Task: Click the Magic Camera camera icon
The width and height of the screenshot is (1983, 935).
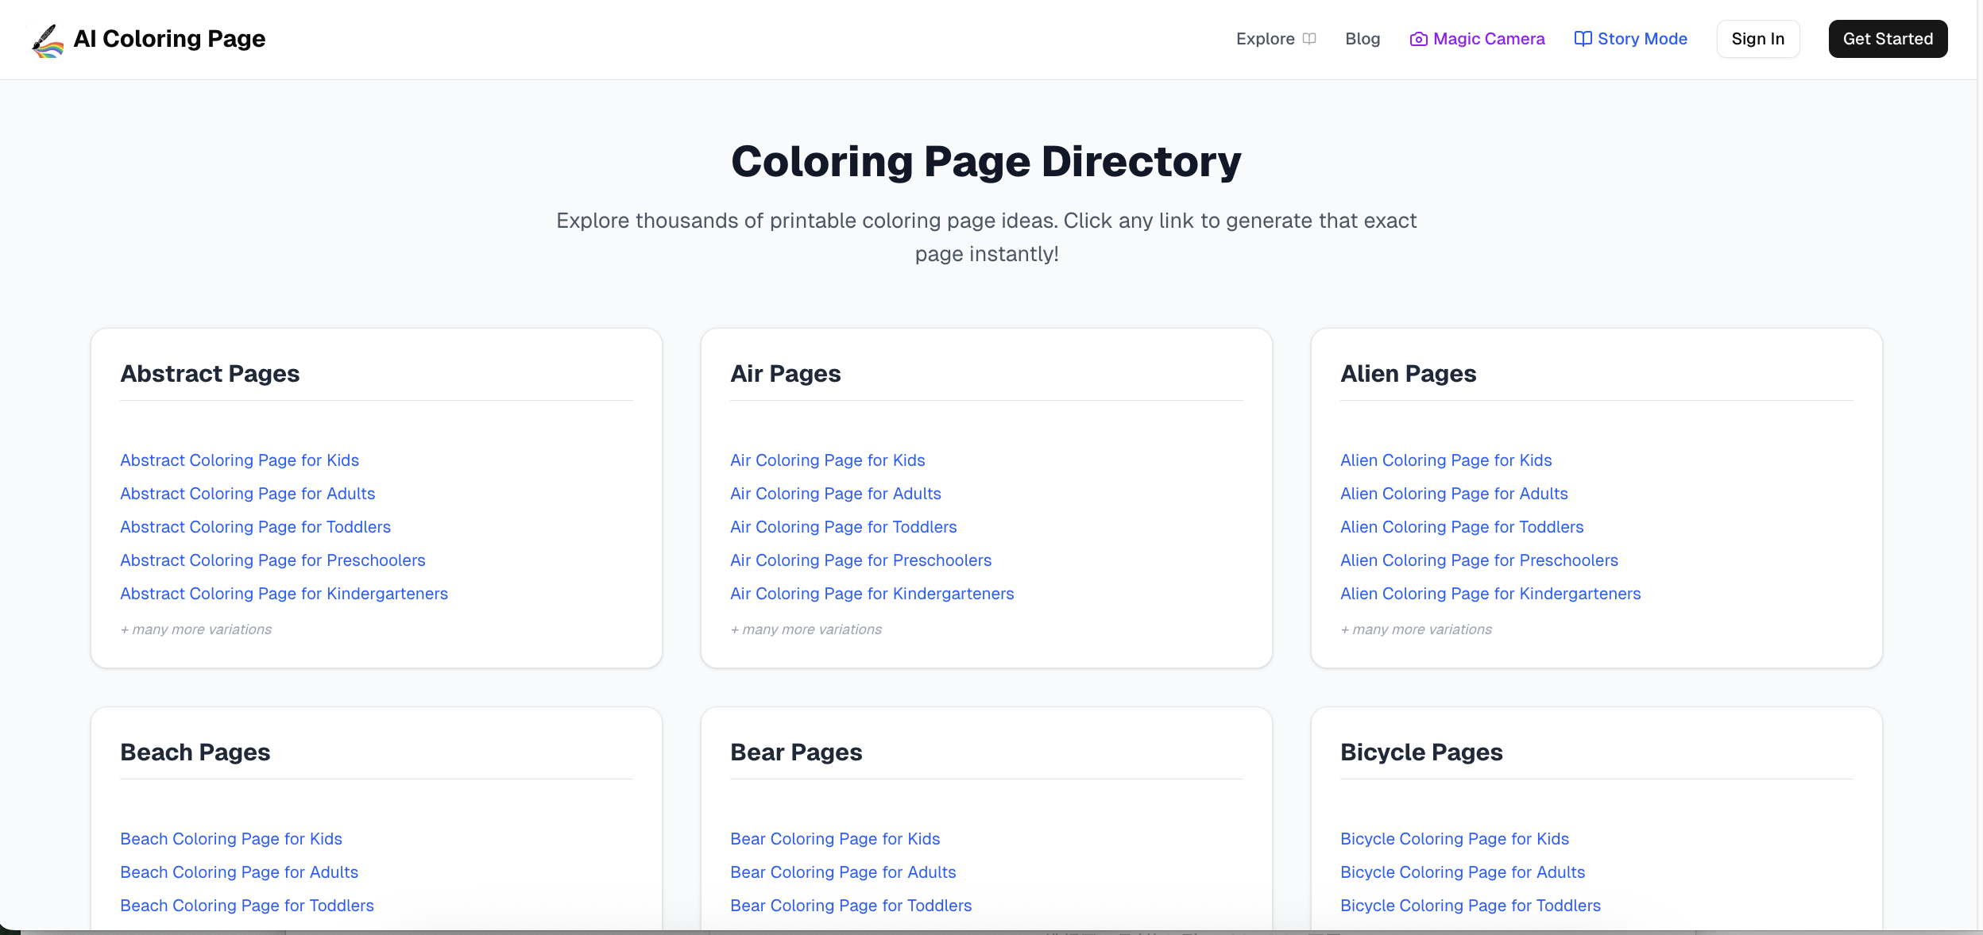Action: click(x=1418, y=39)
